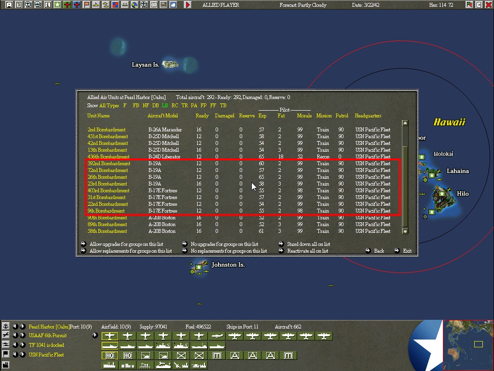494x371 pixels.
Task: Click the list scrollbar down arrow
Action: pos(405,231)
